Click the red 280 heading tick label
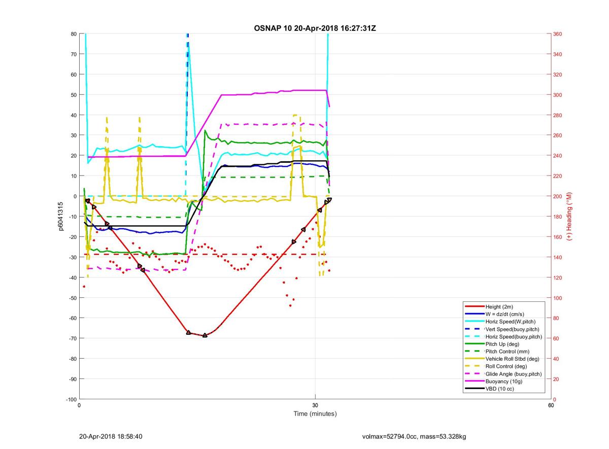This screenshot has height=449, width=609. point(558,115)
